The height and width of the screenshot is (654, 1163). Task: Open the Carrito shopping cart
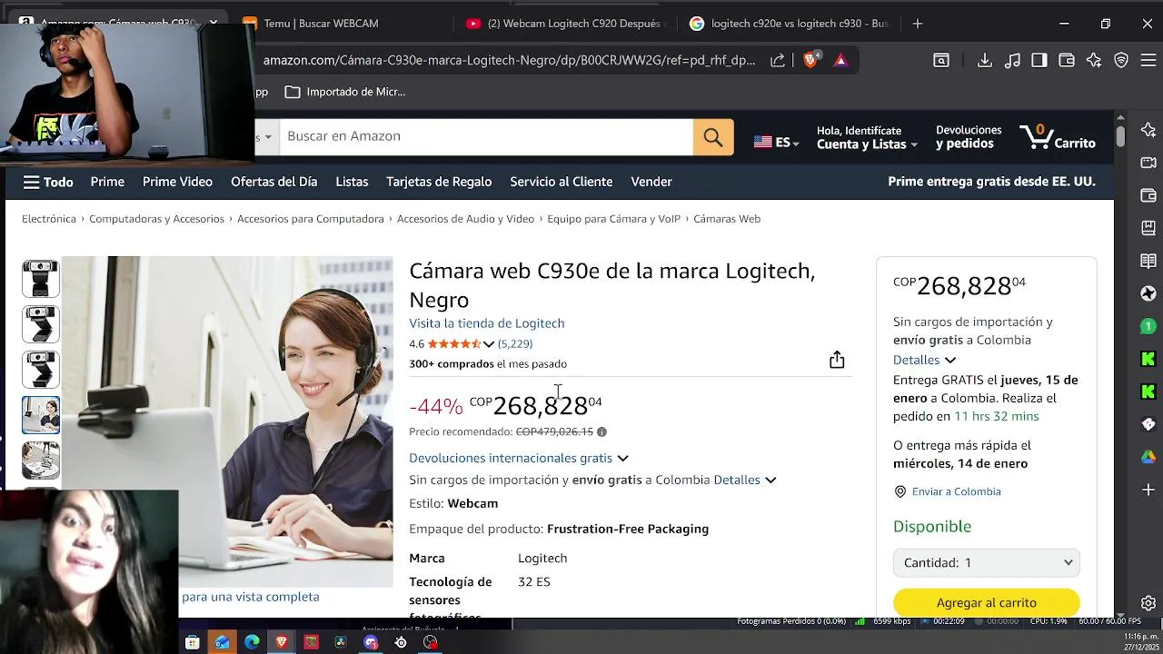coord(1058,137)
